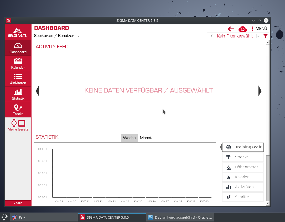Select Kalorien in the statistics list
The height and width of the screenshot is (222, 285).
pos(243,177)
